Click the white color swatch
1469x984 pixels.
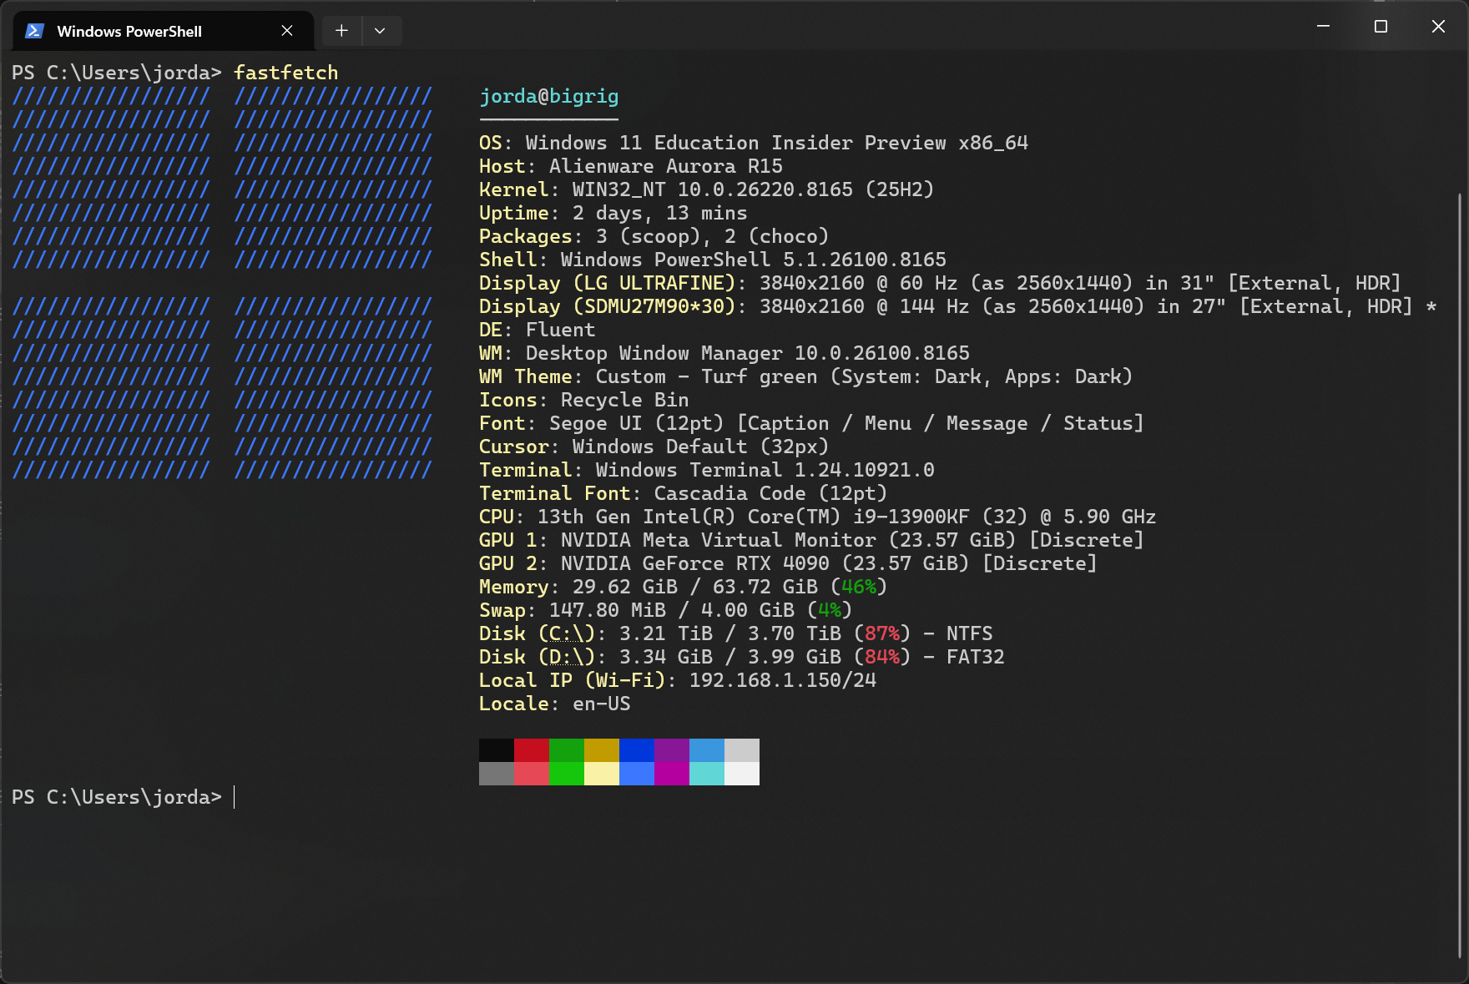point(742,774)
